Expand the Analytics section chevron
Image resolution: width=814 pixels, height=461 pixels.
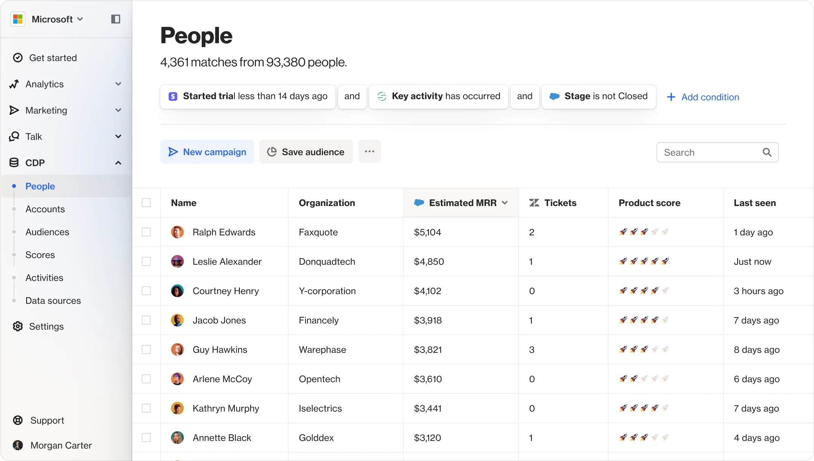[x=118, y=84]
